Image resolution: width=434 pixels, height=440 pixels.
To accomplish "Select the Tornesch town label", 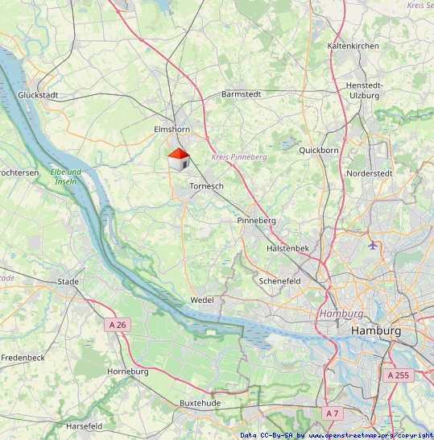I will (207, 186).
